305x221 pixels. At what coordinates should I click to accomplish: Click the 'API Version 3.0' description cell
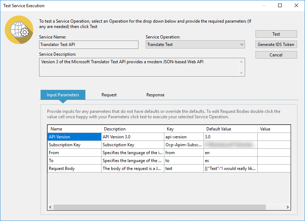pos(133,137)
